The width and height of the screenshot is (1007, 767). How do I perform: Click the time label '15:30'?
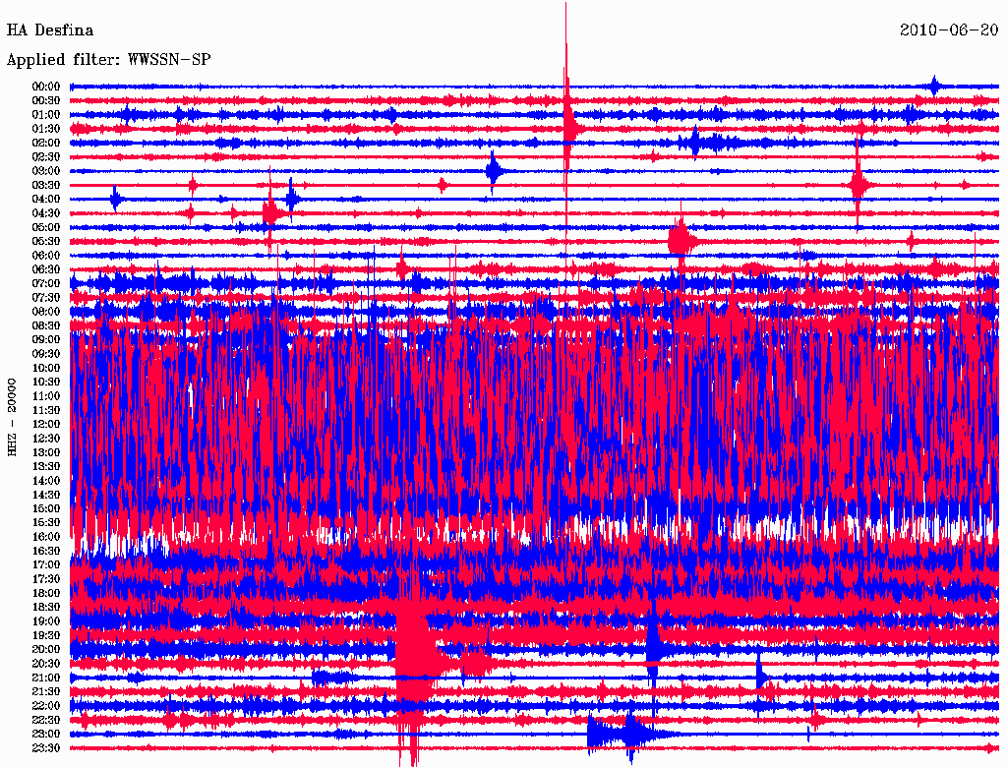[x=46, y=522]
